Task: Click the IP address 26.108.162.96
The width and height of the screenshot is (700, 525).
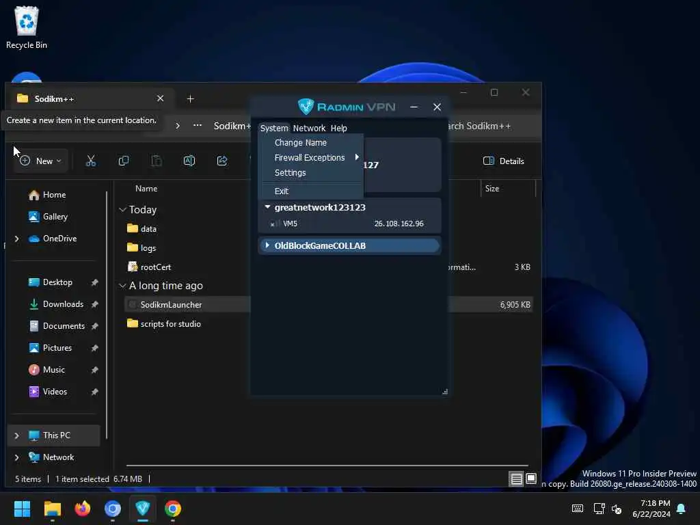Action: pyautogui.click(x=399, y=224)
